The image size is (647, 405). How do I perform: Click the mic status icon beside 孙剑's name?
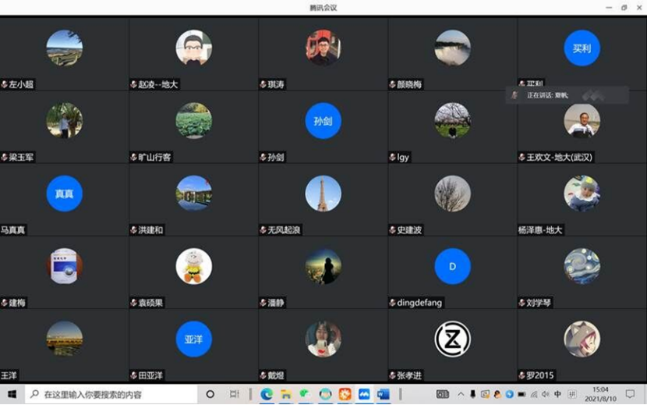coord(263,158)
